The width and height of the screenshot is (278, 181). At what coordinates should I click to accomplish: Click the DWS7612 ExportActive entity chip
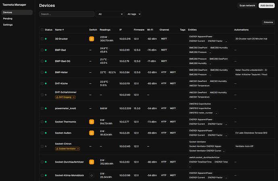[x=200, y=104]
